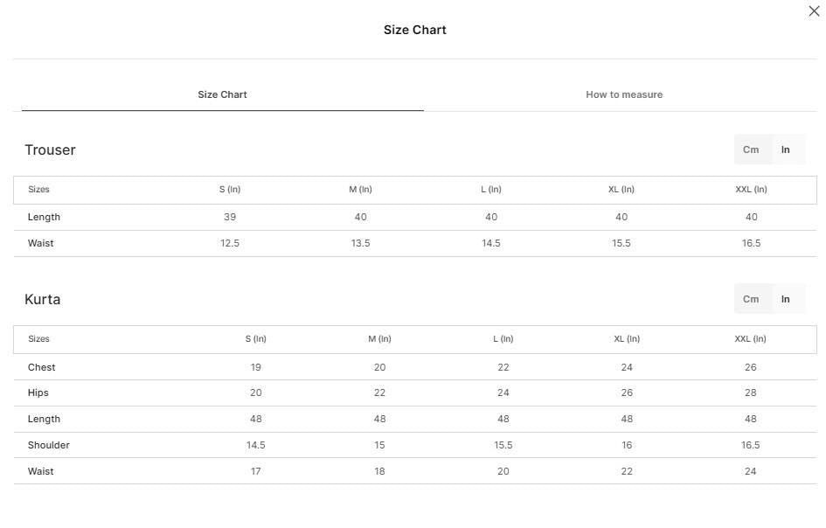Close the Size Chart dialog
This screenshot has height=528, width=826.
pos(814,11)
